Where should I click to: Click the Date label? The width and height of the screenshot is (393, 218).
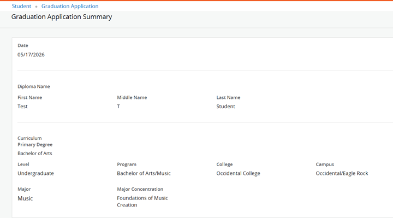(x=23, y=45)
